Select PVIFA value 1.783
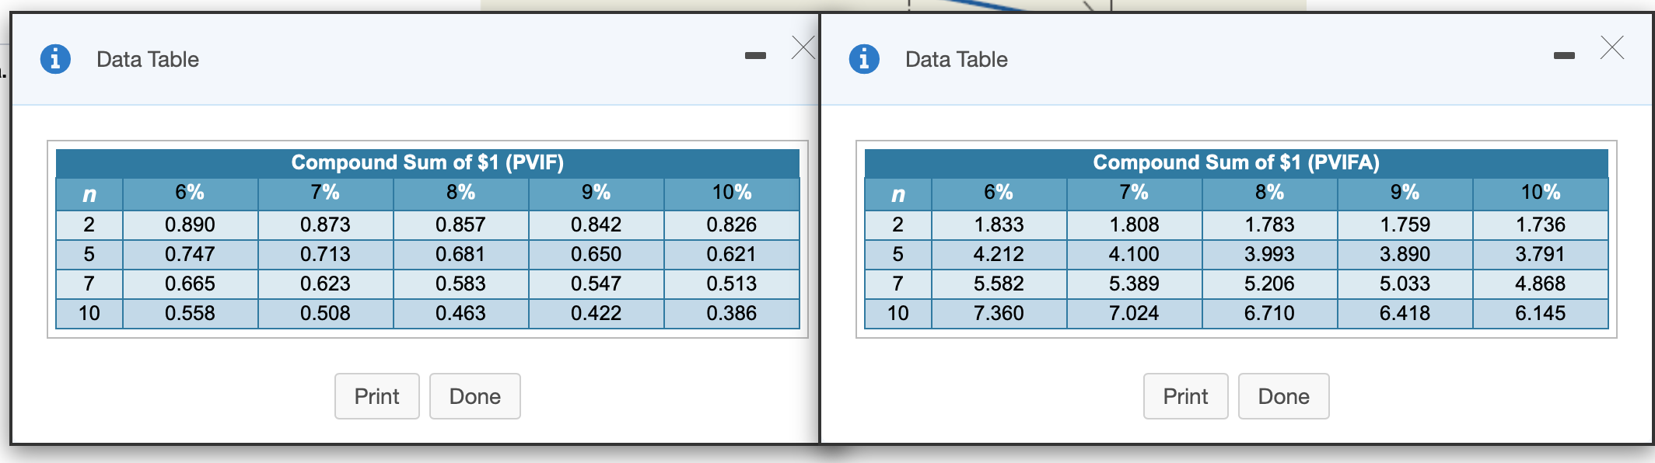Image resolution: width=1655 pixels, height=463 pixels. click(x=1269, y=225)
